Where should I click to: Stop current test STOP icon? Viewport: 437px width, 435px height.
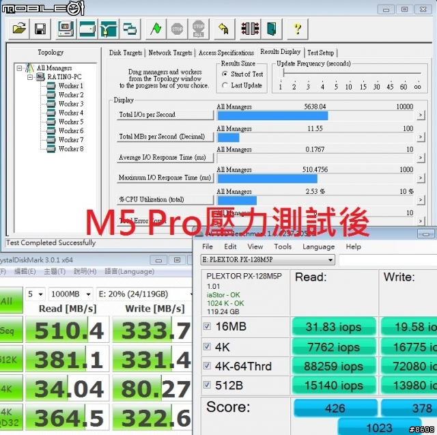177,29
